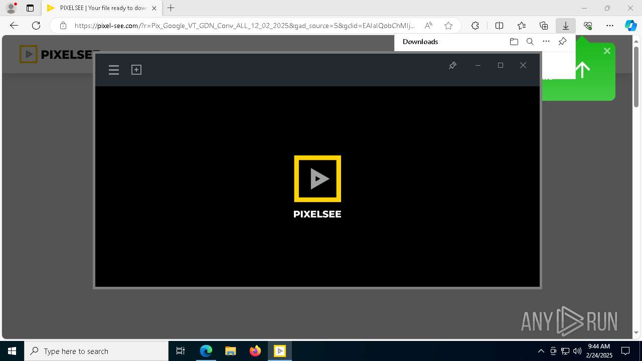Screen dimensions: 642x361
Task: Close the PIXELSEE player window
Action: tap(523, 66)
